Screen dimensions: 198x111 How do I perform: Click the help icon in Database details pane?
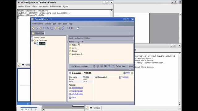(x=124, y=73)
